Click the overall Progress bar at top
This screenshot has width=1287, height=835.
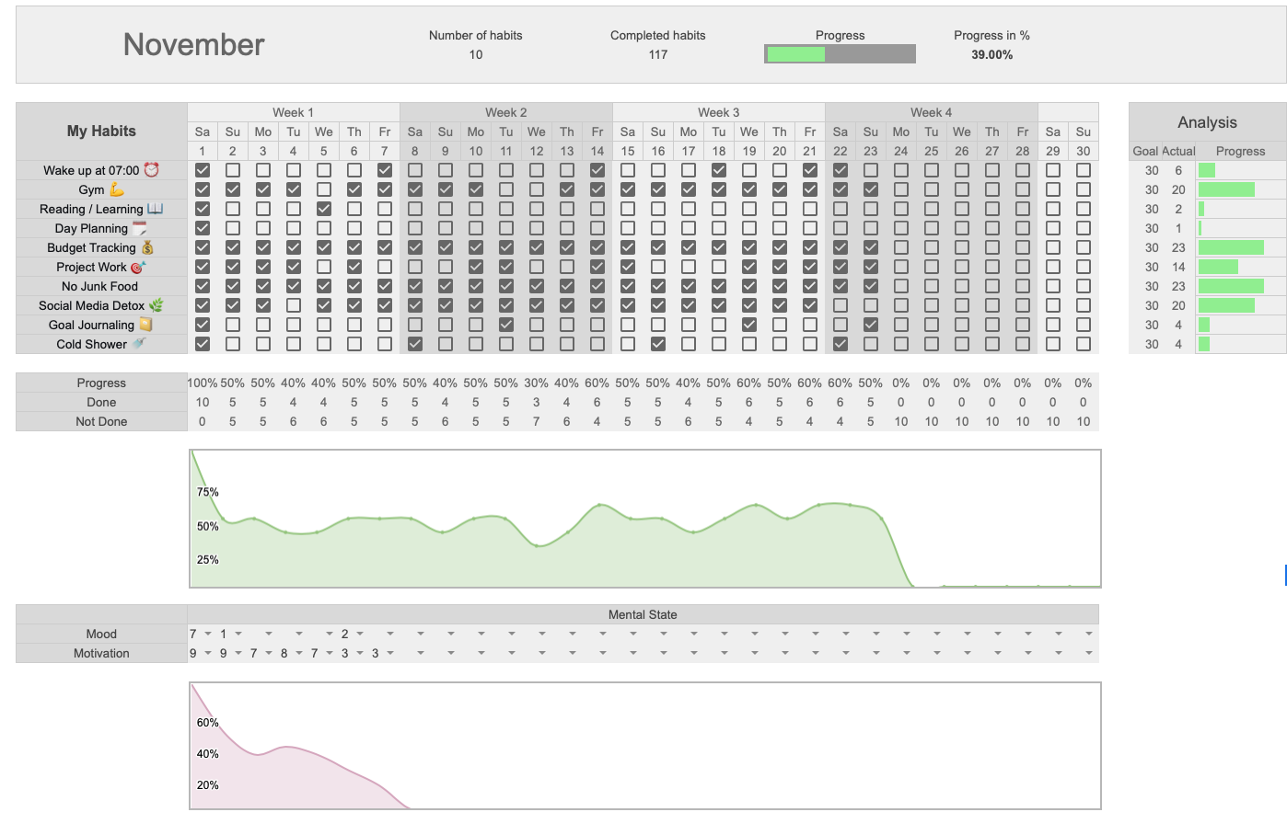click(x=840, y=54)
